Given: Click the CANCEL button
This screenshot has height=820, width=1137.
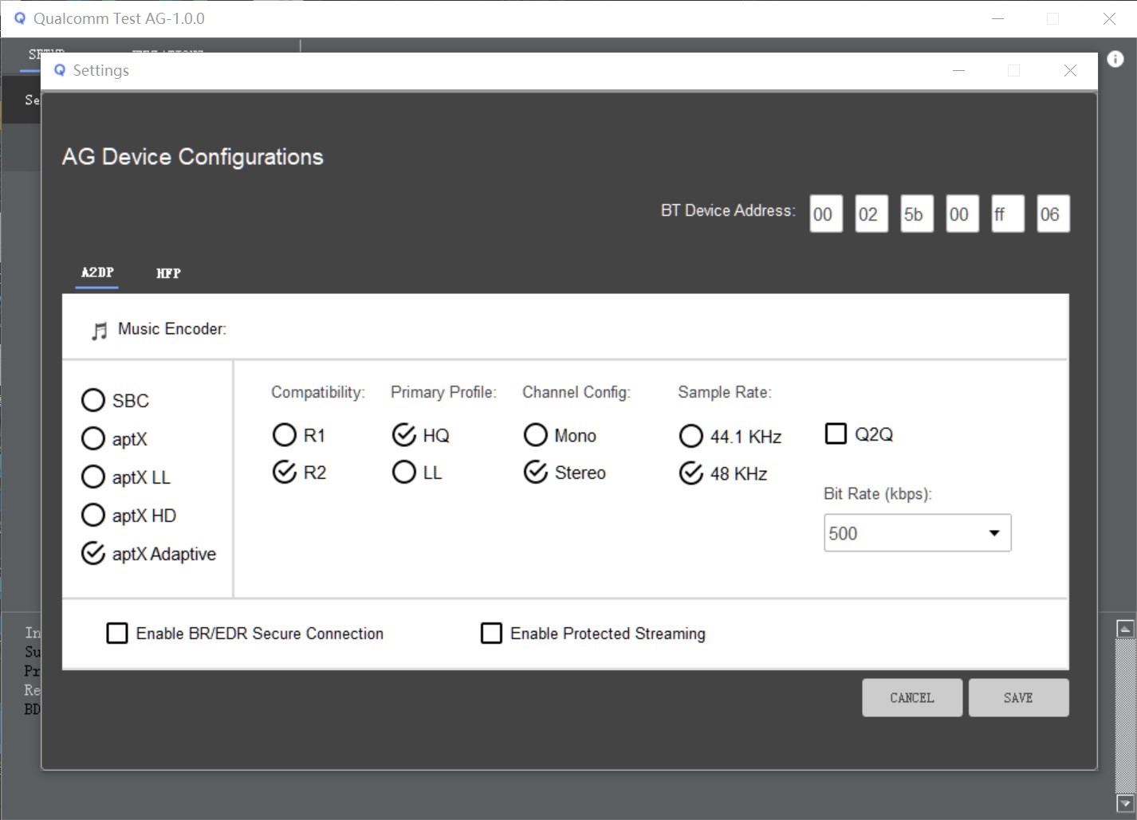Looking at the screenshot, I should point(912,697).
